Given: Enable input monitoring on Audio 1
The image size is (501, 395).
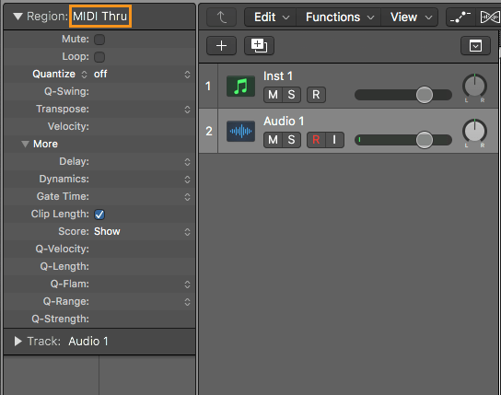Looking at the screenshot, I should 334,140.
